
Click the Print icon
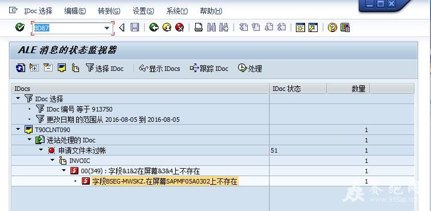point(199,27)
